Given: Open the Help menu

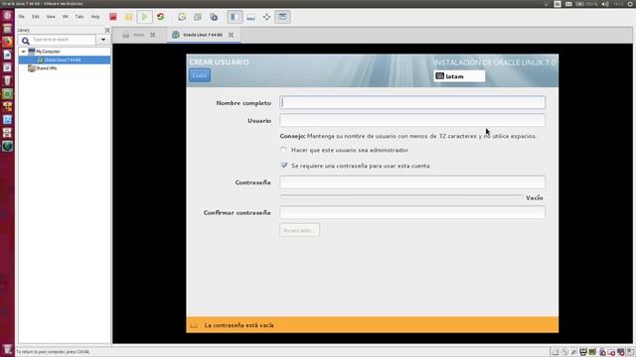Looking at the screenshot, I should pyautogui.click(x=95, y=17).
